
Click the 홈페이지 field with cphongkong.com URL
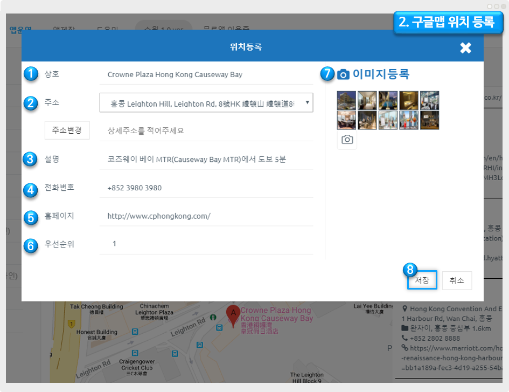pos(206,216)
